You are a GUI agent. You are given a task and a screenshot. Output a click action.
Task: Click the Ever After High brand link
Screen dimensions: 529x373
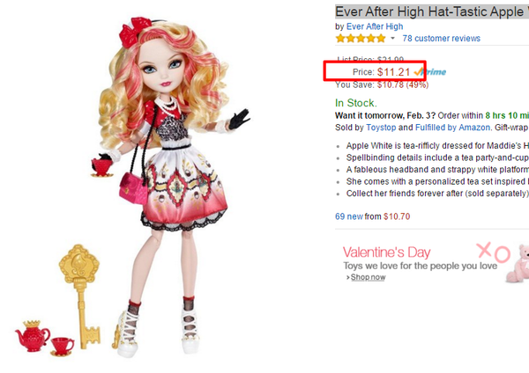pos(375,26)
